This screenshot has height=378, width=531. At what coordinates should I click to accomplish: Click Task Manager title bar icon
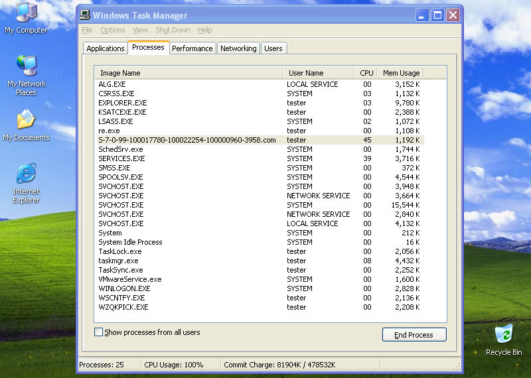85,15
